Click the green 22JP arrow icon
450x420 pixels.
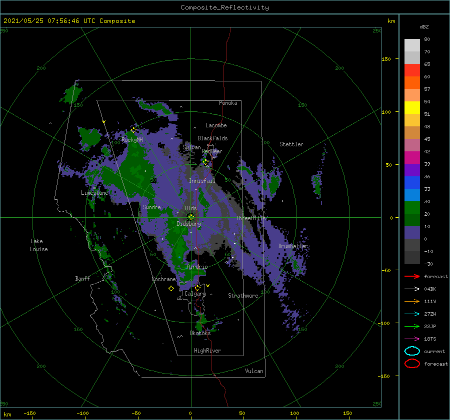coord(412,326)
